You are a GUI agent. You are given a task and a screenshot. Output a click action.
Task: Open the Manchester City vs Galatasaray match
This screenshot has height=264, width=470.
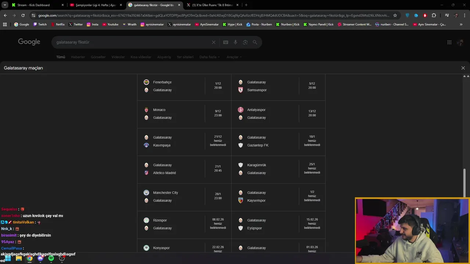pyautogui.click(x=184, y=197)
